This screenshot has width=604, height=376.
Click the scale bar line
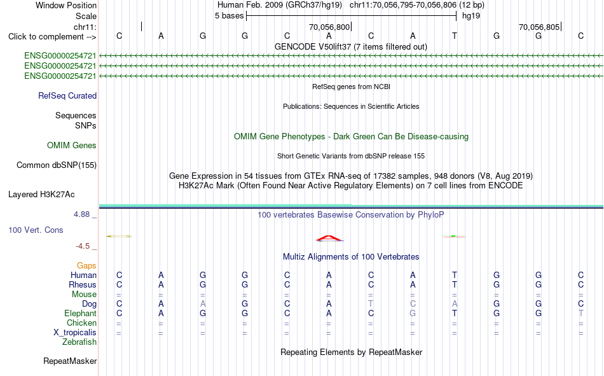tap(352, 16)
